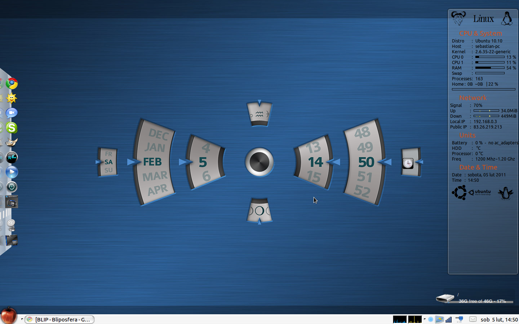Open the panel clock showing sob 5 lut
Image resolution: width=519 pixels, height=324 pixels.
[x=499, y=319]
